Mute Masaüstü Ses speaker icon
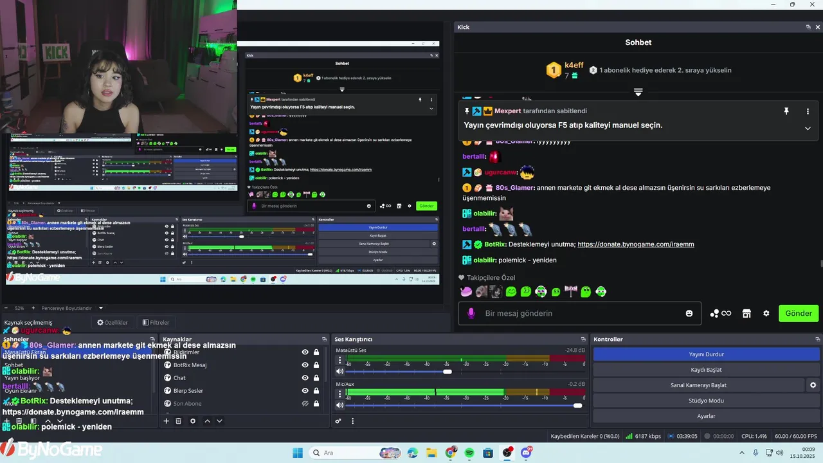This screenshot has width=823, height=463. pyautogui.click(x=339, y=372)
